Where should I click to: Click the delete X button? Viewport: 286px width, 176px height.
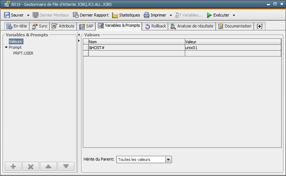(x=31, y=166)
